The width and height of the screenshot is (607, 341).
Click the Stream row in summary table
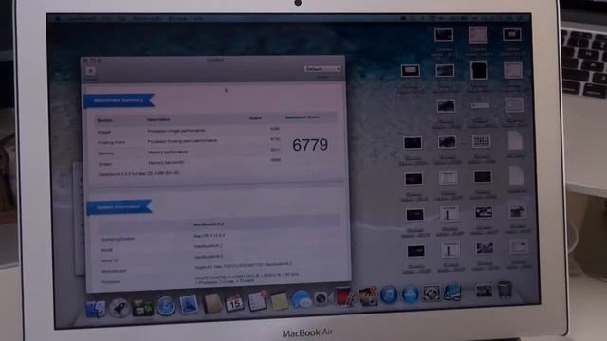point(189,163)
